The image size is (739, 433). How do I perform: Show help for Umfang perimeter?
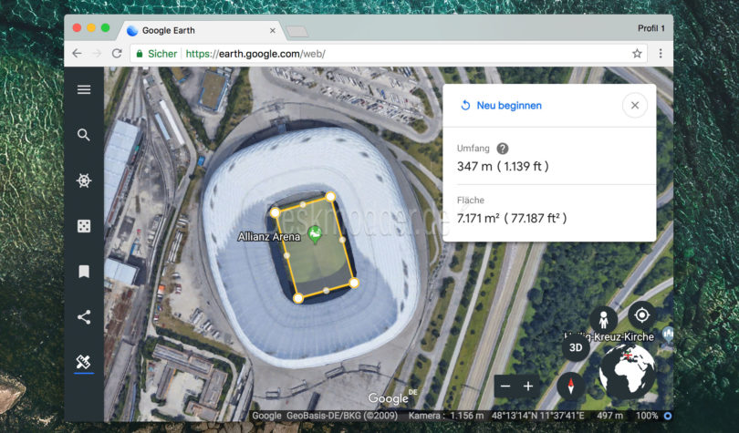coord(503,149)
